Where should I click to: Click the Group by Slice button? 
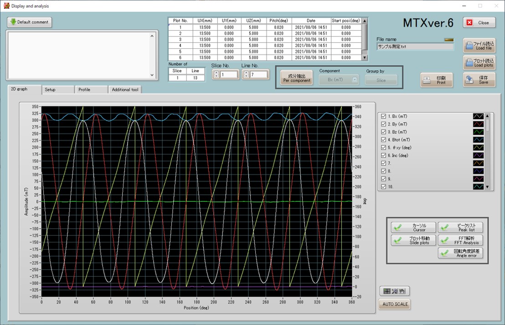coord(381,80)
